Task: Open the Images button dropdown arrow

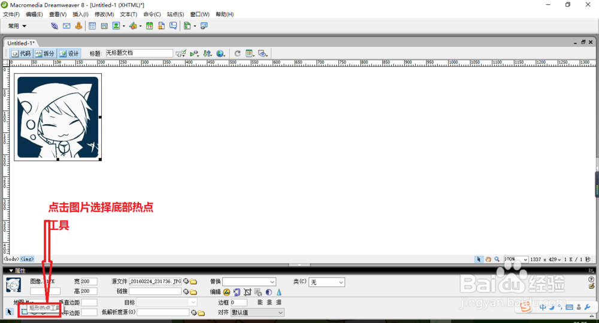Action: click(124, 26)
